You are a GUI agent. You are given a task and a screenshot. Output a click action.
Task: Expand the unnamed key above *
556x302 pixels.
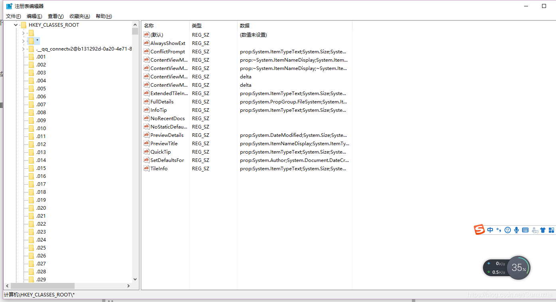pyautogui.click(x=24, y=33)
